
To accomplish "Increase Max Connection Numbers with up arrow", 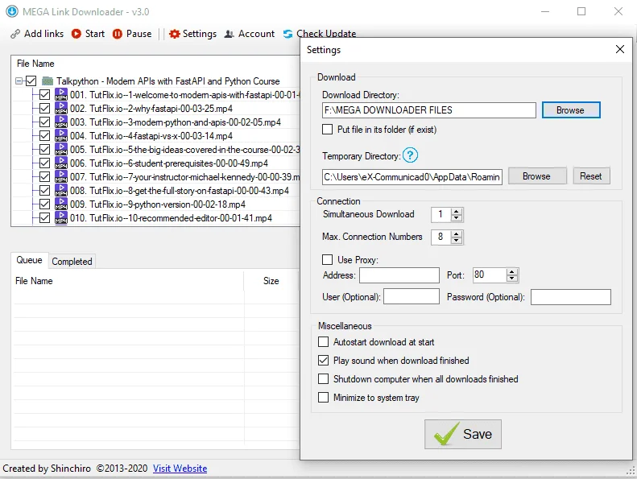I will coord(457,233).
